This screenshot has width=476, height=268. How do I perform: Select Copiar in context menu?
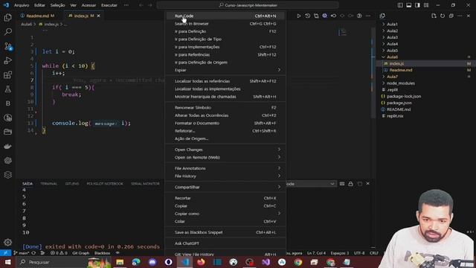coord(225,205)
